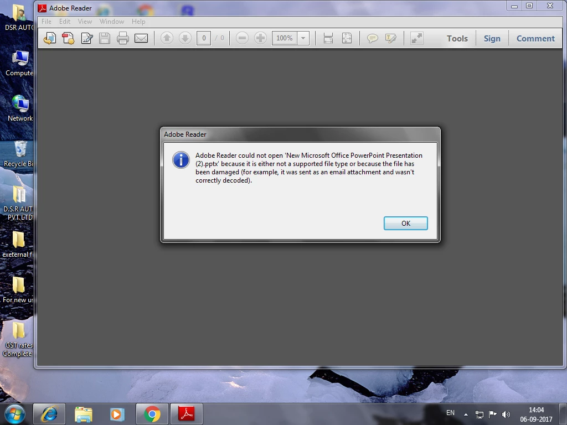
Task: Click the Windows Start button
Action: coord(14,414)
